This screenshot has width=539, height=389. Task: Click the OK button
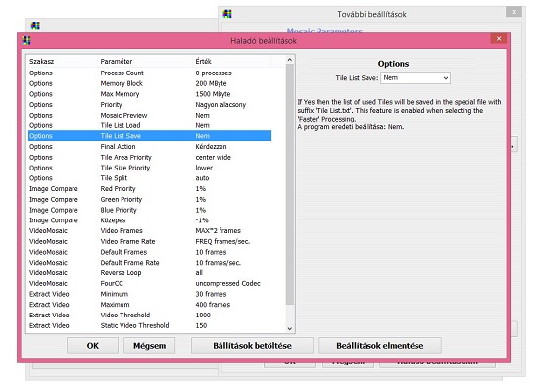click(x=92, y=345)
